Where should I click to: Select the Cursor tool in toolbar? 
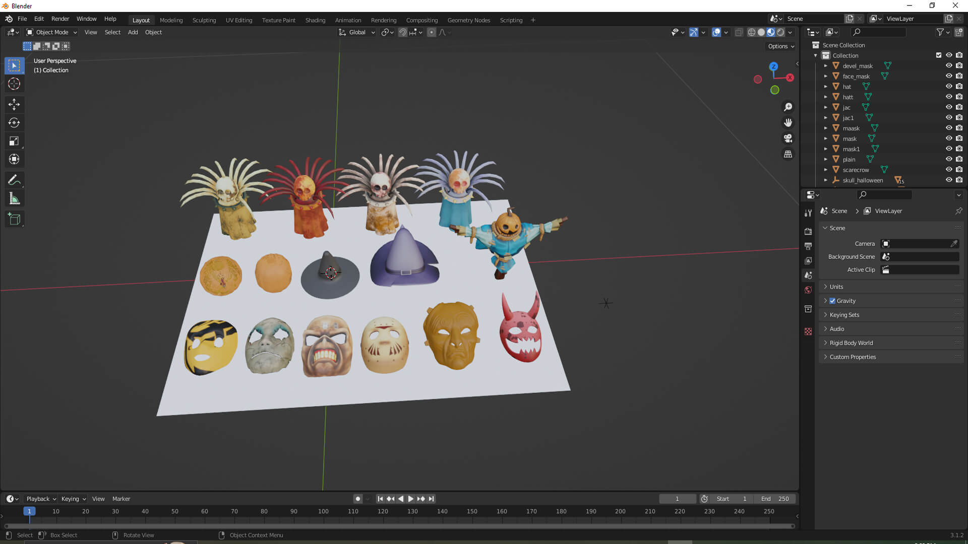[x=14, y=84]
